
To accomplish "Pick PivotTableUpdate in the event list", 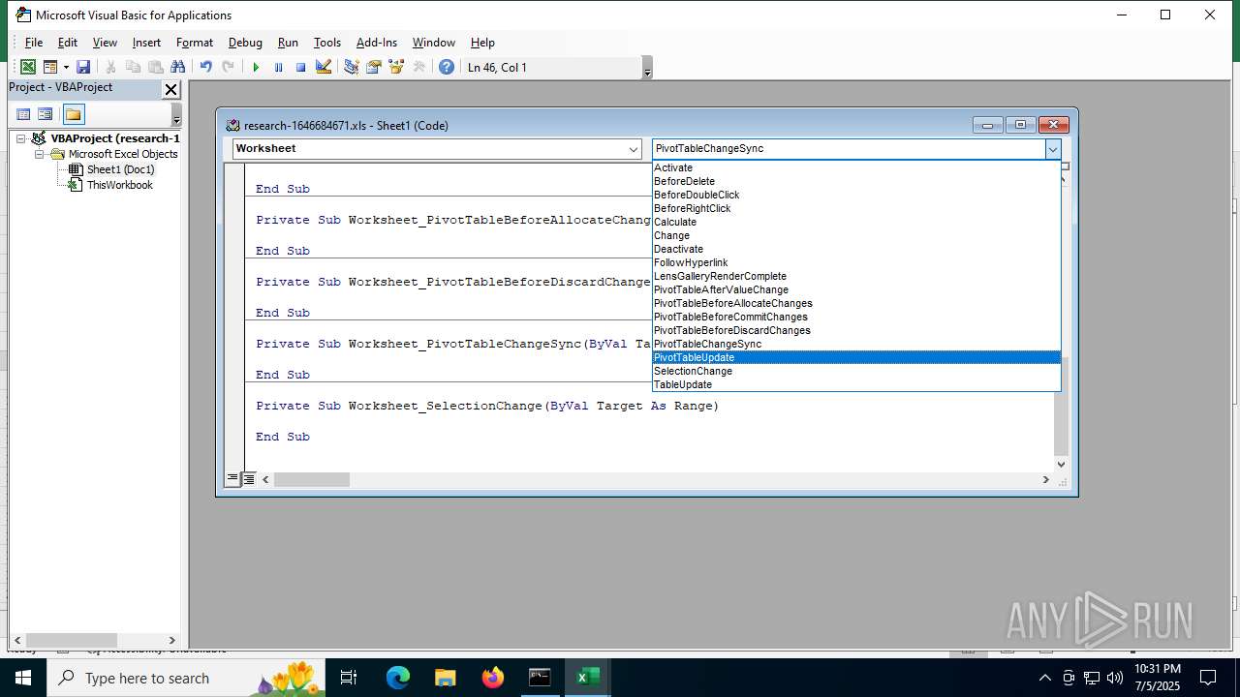I will [x=856, y=357].
